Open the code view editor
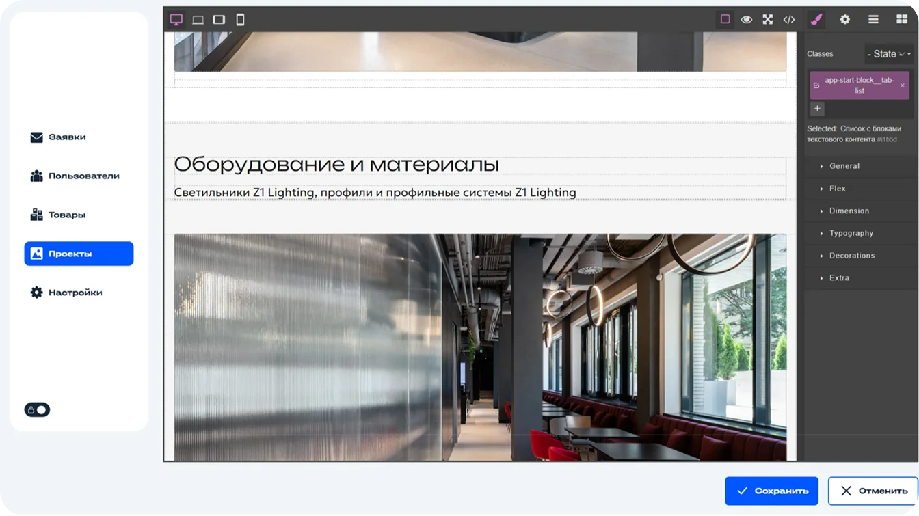The image size is (919, 516). 789,19
